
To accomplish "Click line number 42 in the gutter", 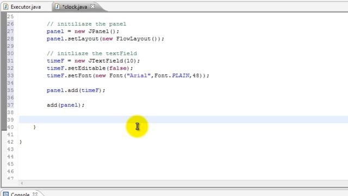I will click(10, 142).
